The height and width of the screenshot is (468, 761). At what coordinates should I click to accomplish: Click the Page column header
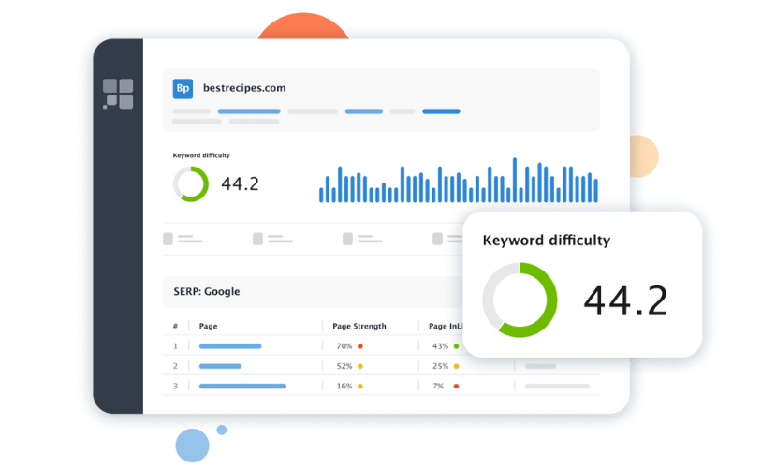click(208, 327)
